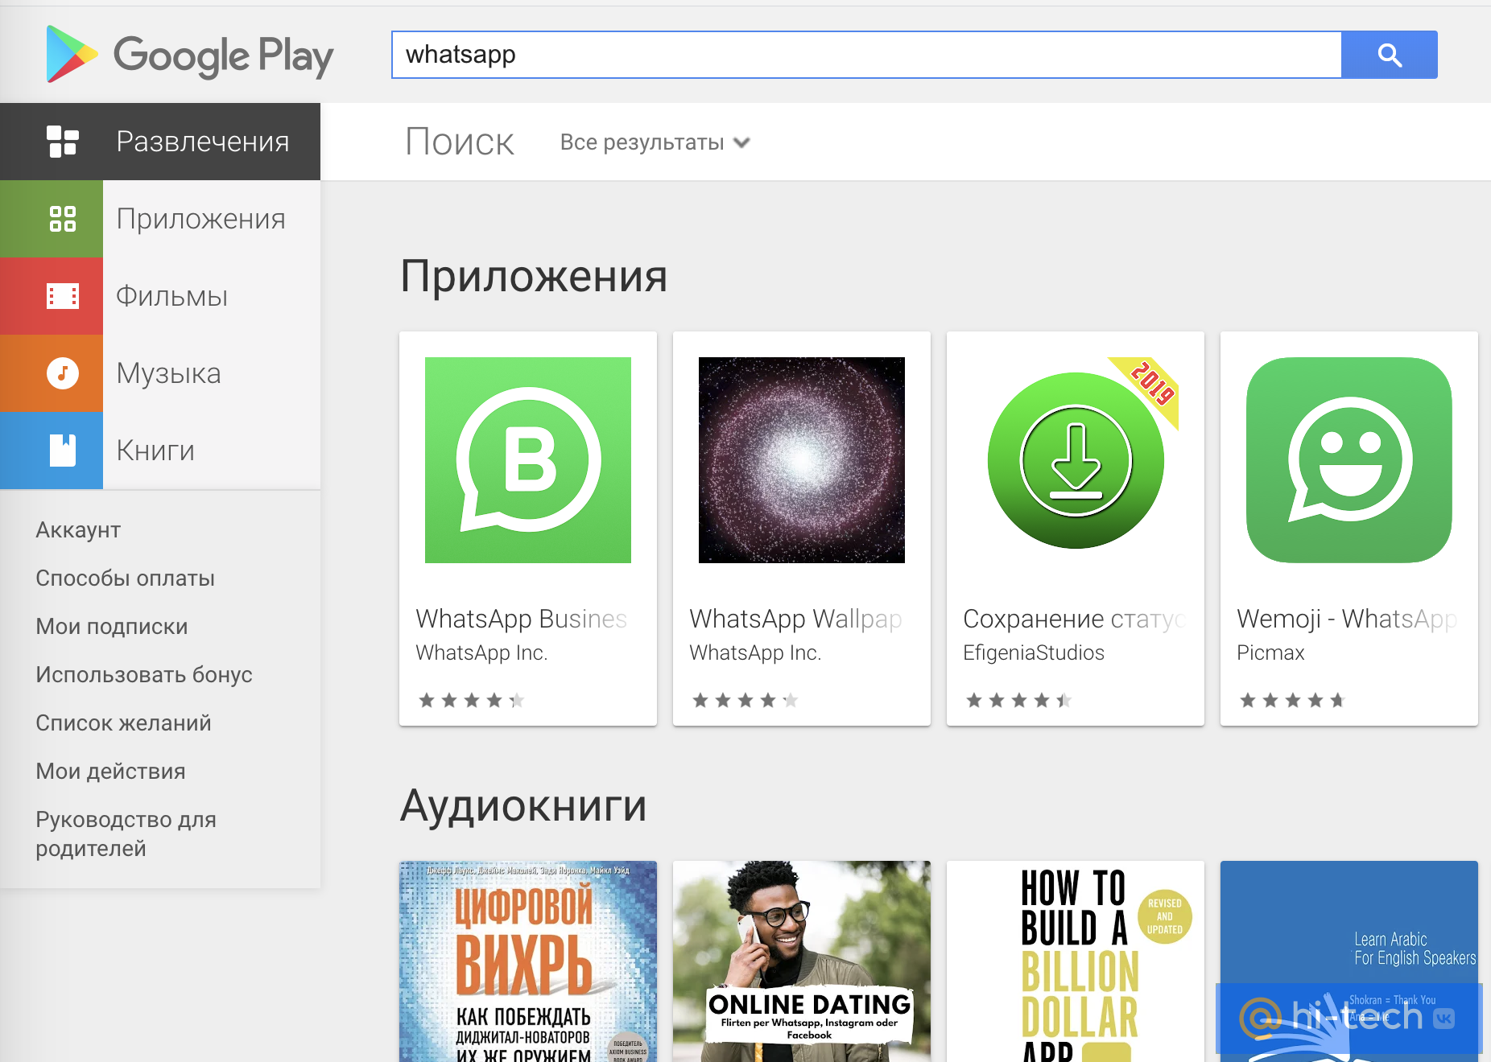Open Список желаний

(123, 723)
